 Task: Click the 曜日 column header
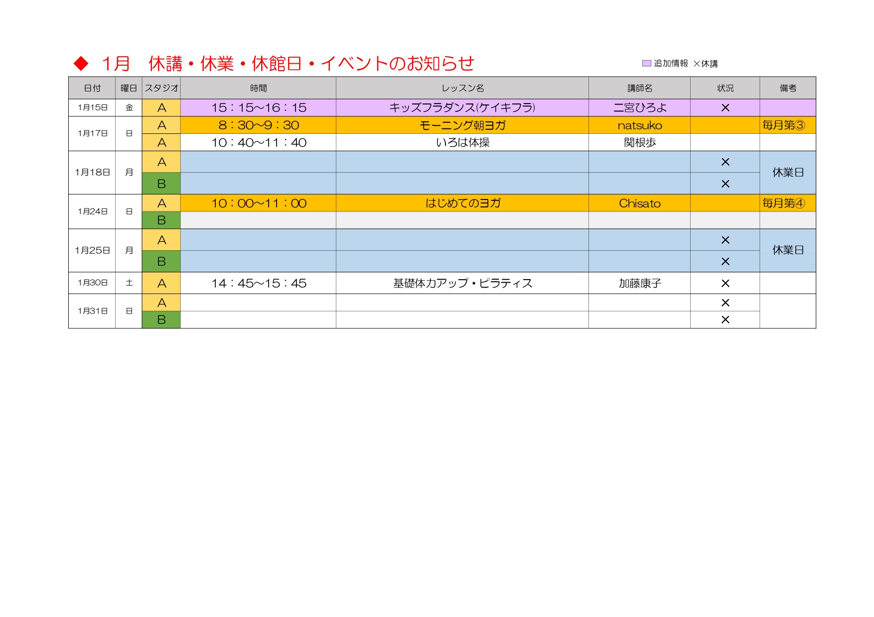tap(129, 88)
